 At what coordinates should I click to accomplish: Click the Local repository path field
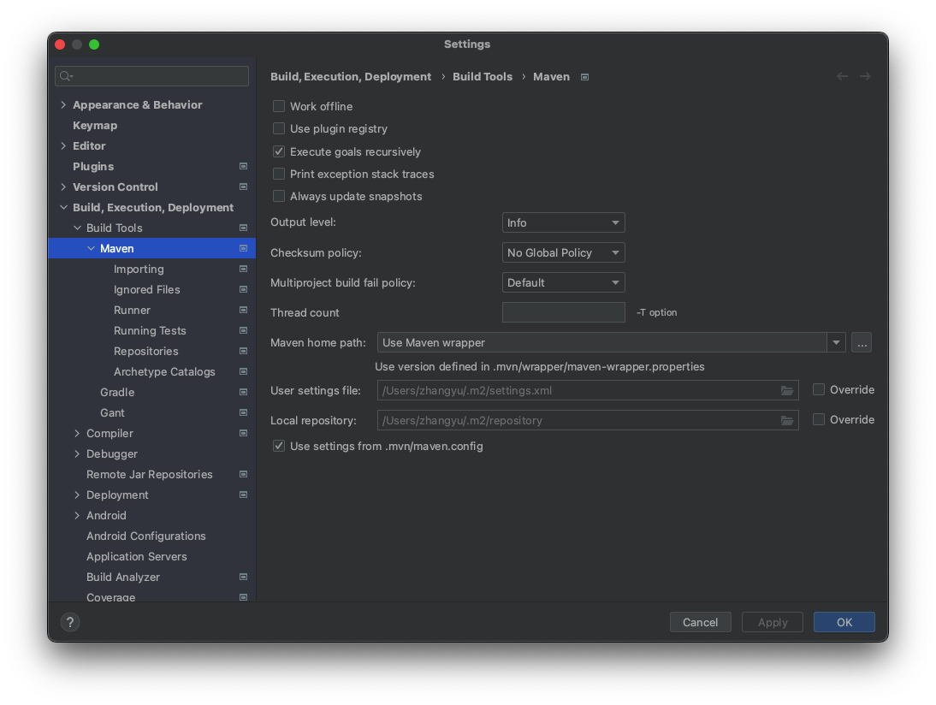[588, 420]
